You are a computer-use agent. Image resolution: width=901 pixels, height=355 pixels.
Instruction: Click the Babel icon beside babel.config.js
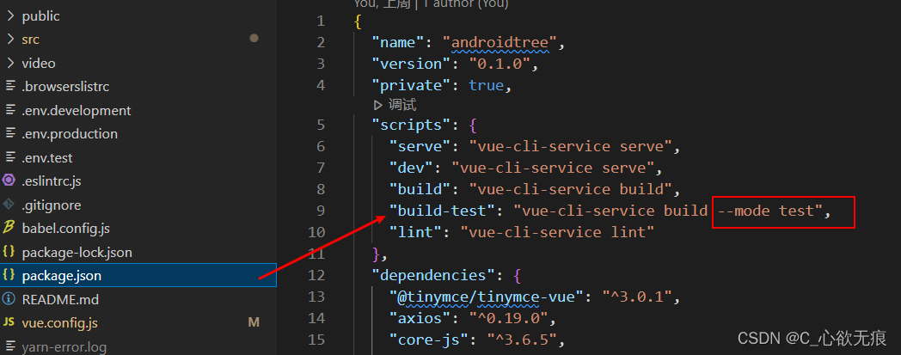tap(9, 228)
